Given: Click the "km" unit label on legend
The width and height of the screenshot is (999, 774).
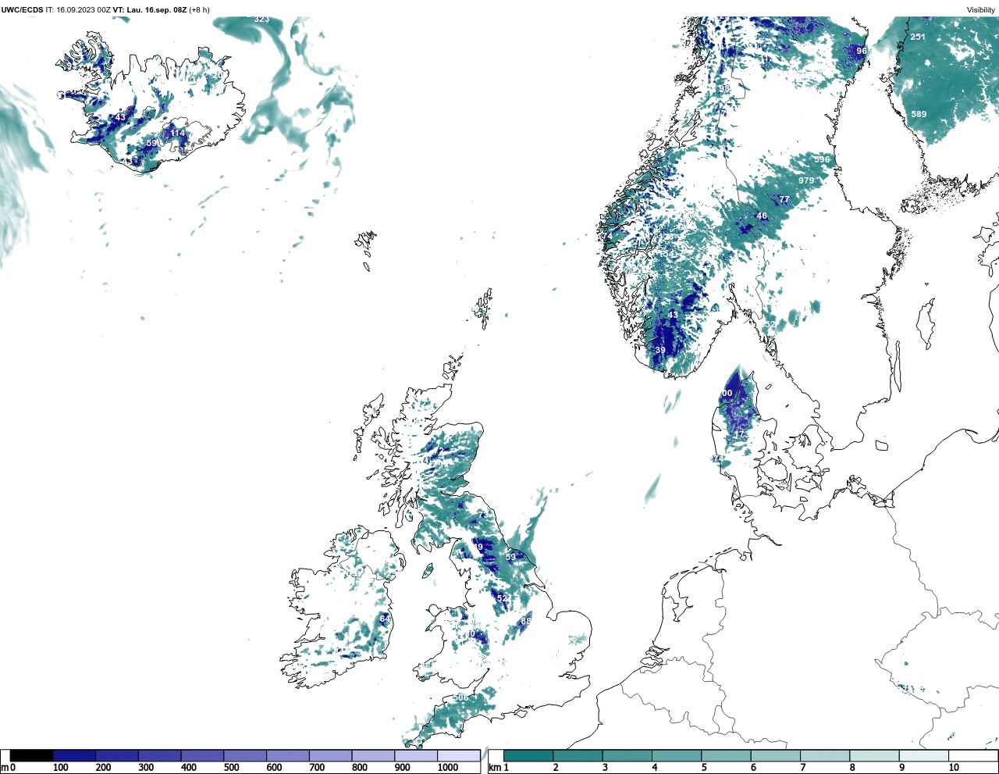Looking at the screenshot, I should (494, 768).
